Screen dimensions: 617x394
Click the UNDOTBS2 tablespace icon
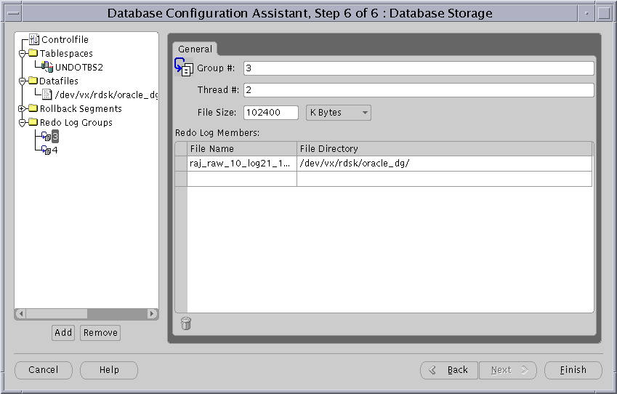point(47,68)
